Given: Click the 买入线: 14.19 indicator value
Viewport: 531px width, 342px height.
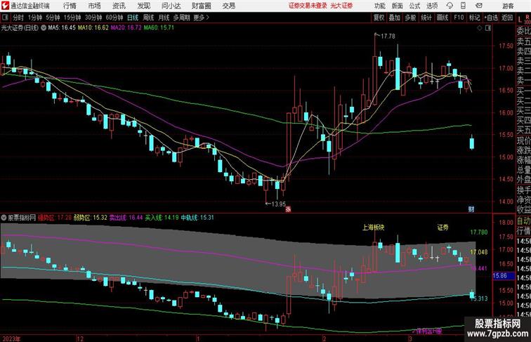Looking at the screenshot, I should 162,218.
